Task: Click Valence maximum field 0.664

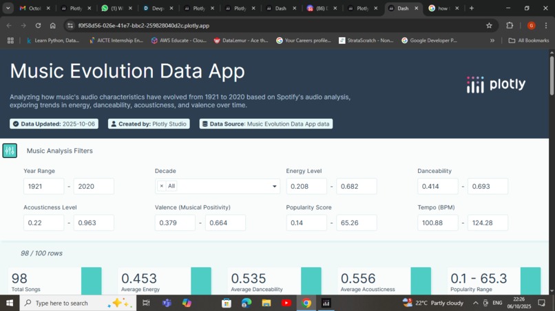Action: (x=225, y=222)
